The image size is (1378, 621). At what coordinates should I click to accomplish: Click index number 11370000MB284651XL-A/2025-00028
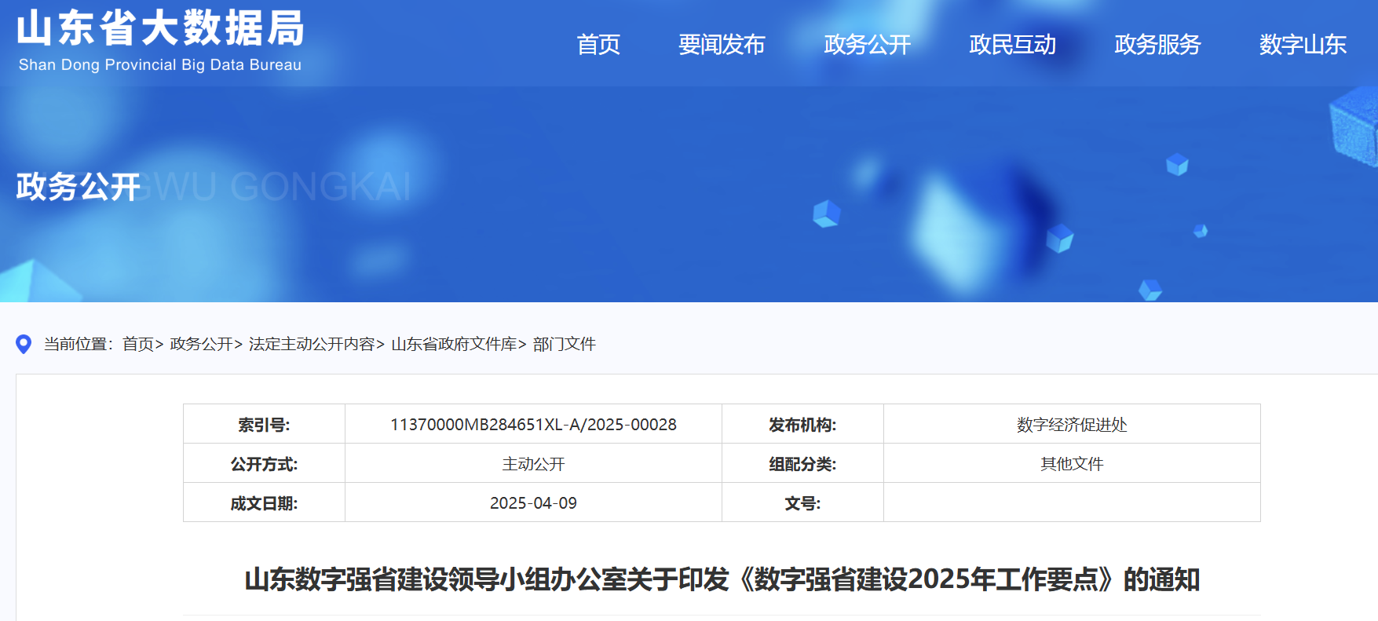click(533, 425)
